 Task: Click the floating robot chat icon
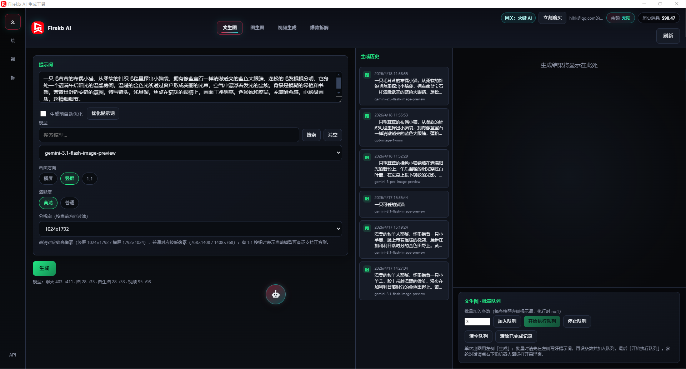click(x=275, y=294)
